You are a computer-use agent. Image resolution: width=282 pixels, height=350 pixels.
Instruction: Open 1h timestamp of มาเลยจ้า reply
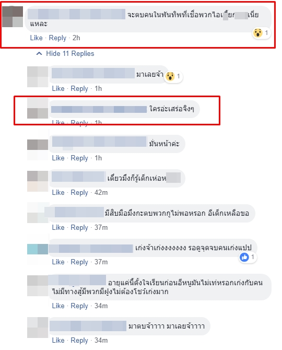[98, 88]
